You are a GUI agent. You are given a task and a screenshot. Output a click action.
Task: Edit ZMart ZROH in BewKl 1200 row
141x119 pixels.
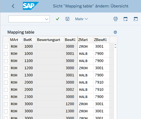pos(86,104)
